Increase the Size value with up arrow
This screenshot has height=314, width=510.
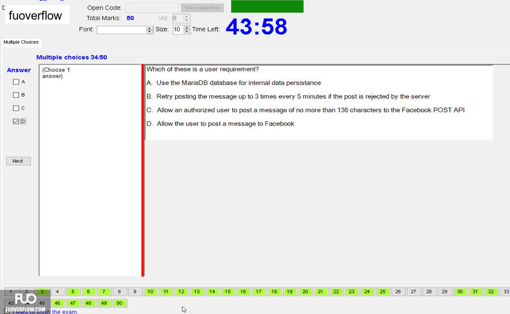tap(187, 28)
